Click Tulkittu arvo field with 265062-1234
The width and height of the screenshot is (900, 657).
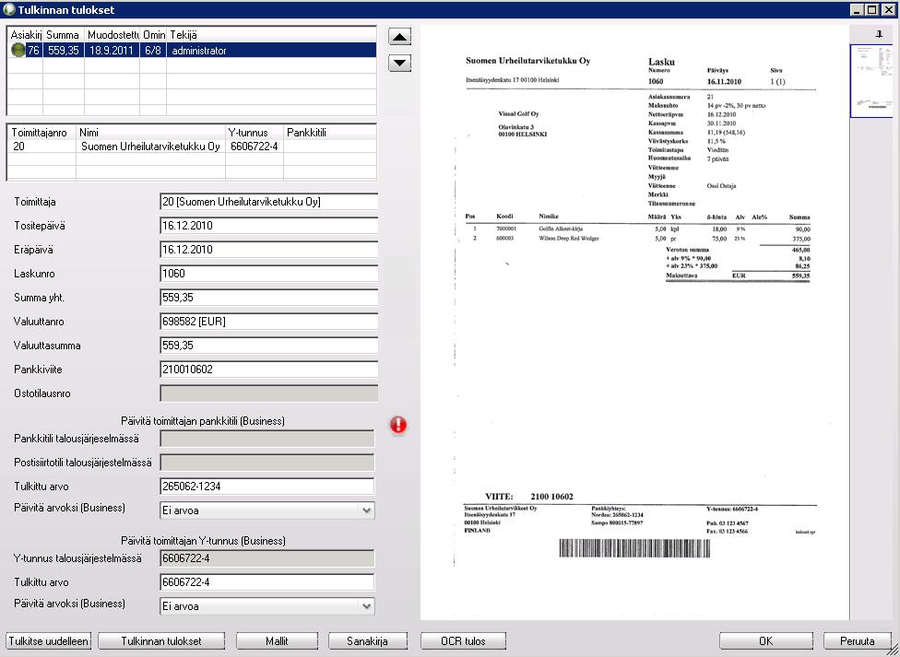266,487
